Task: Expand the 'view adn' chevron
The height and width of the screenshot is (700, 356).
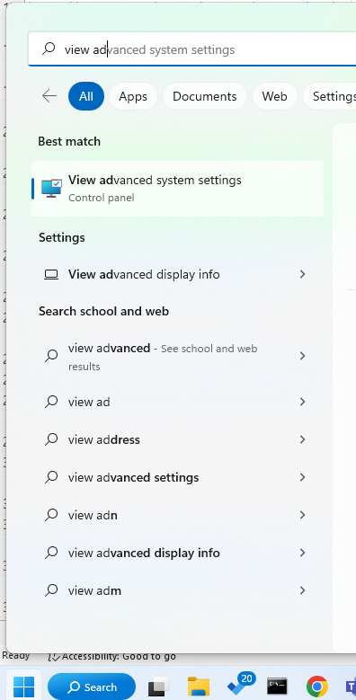Action: coord(302,515)
